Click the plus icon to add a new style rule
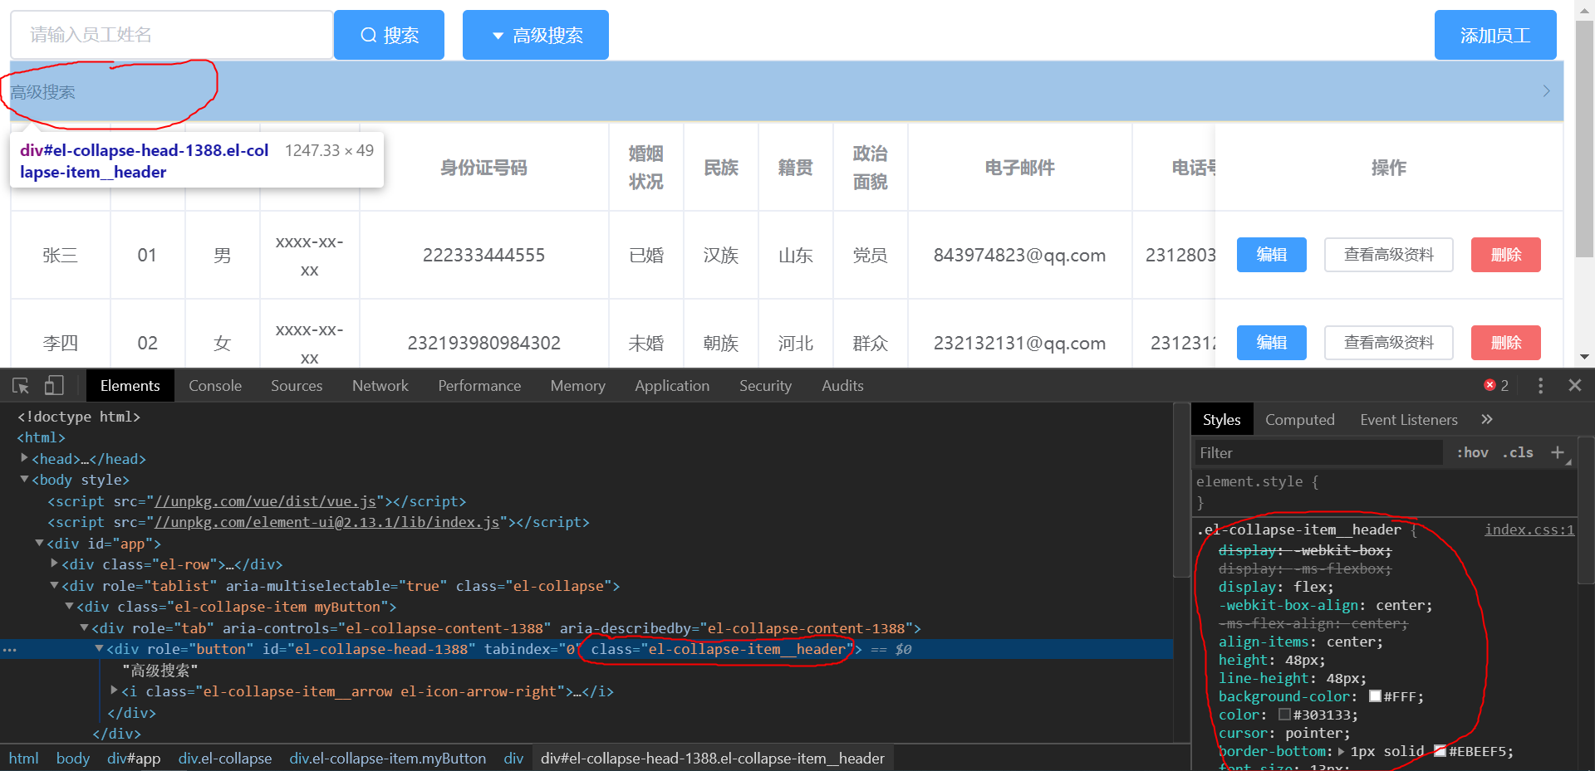1595x771 pixels. pyautogui.click(x=1558, y=452)
